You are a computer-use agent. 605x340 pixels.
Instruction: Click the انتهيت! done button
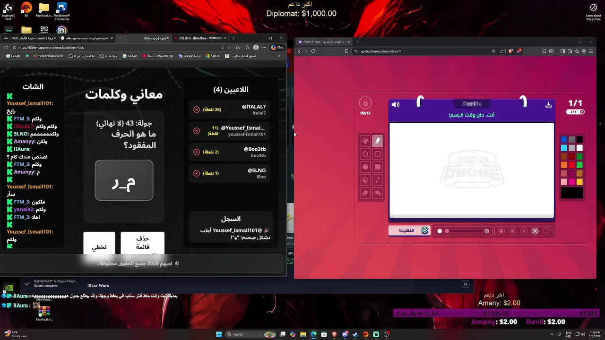point(409,230)
